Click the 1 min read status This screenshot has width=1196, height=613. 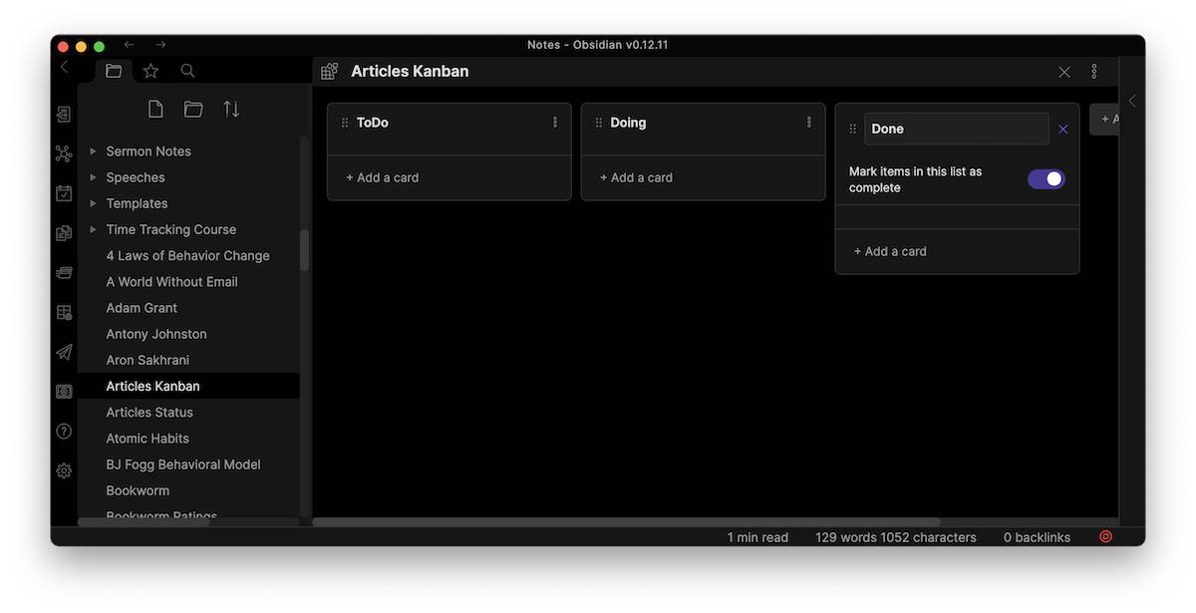pyautogui.click(x=757, y=537)
